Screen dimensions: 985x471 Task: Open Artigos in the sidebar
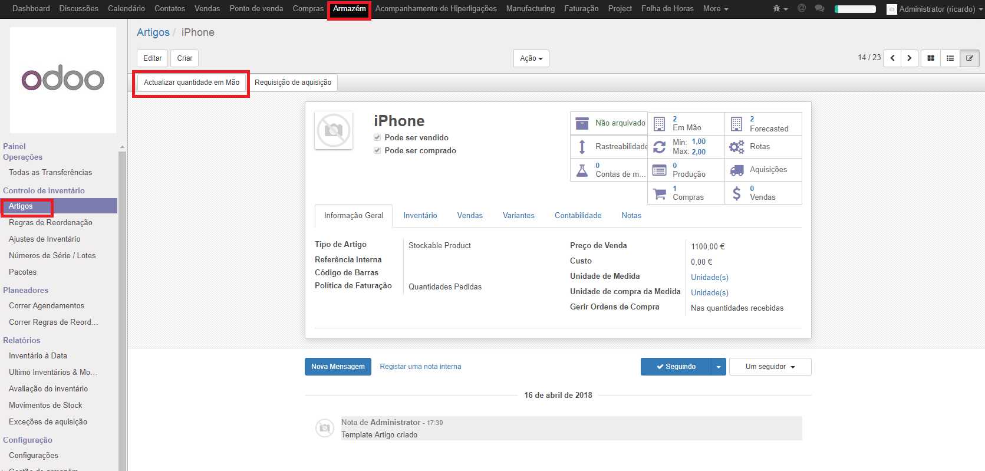[x=59, y=206]
